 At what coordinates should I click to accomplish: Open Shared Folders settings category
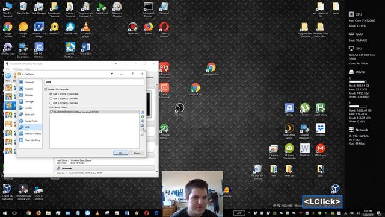[30, 134]
